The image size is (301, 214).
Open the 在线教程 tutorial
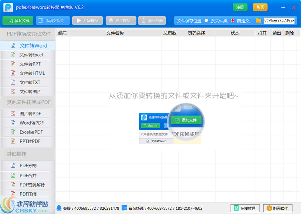[245, 208]
